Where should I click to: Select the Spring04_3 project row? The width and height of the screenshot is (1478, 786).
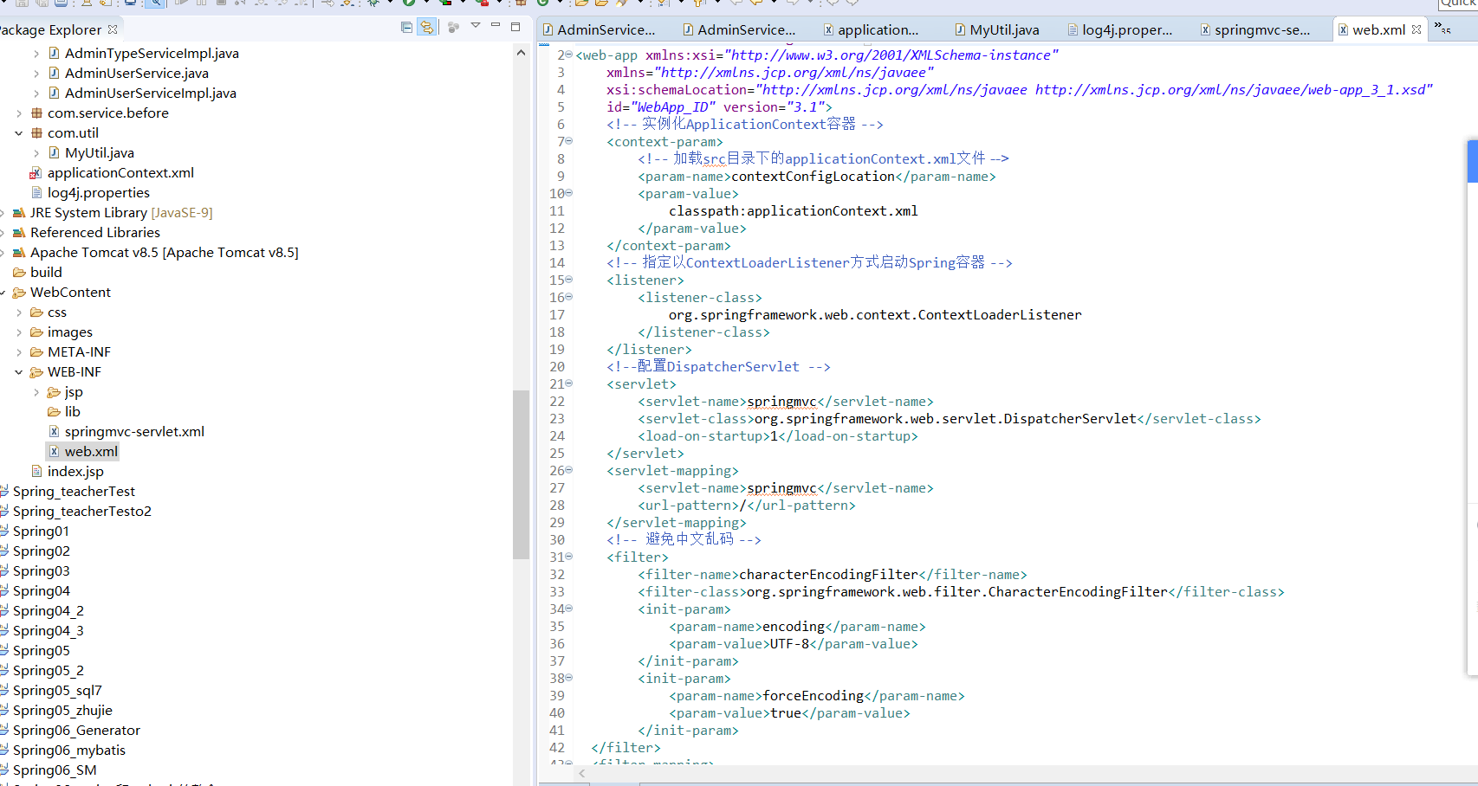click(48, 631)
